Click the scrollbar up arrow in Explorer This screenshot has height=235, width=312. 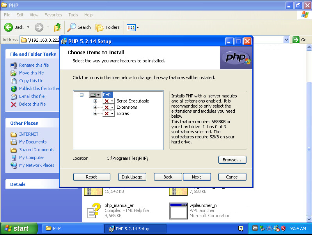pyautogui.click(x=309, y=48)
